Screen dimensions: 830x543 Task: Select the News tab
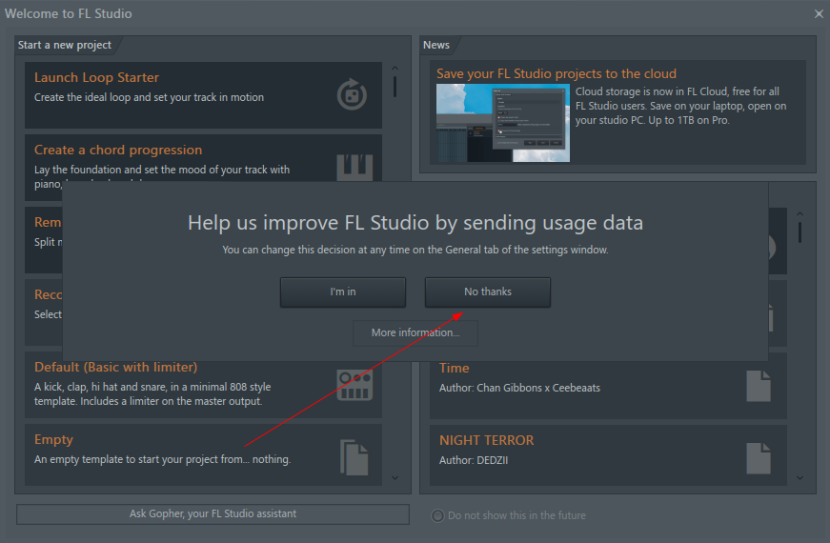pos(436,45)
